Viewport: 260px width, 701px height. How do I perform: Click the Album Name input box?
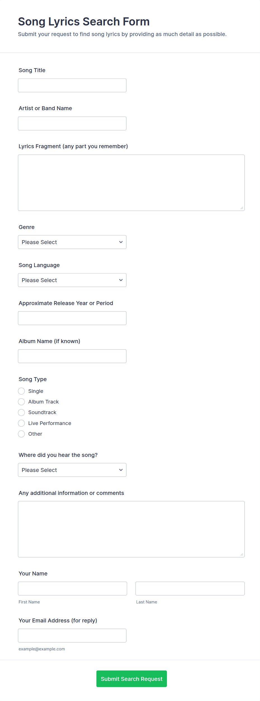(x=72, y=356)
